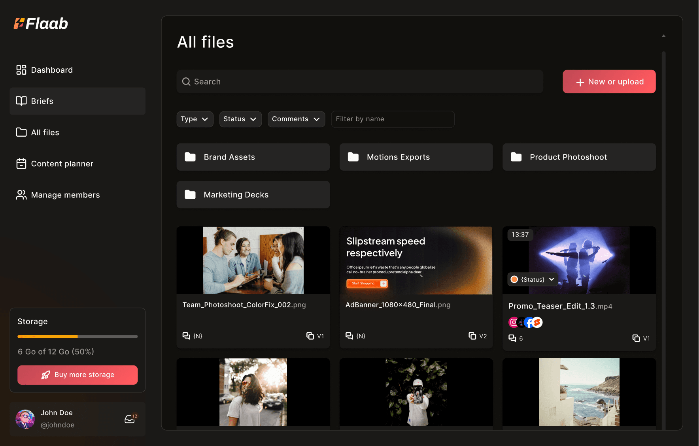Screen dimensions: 699x446
Task: Click the rocket icon on storage button
Action: pos(46,375)
